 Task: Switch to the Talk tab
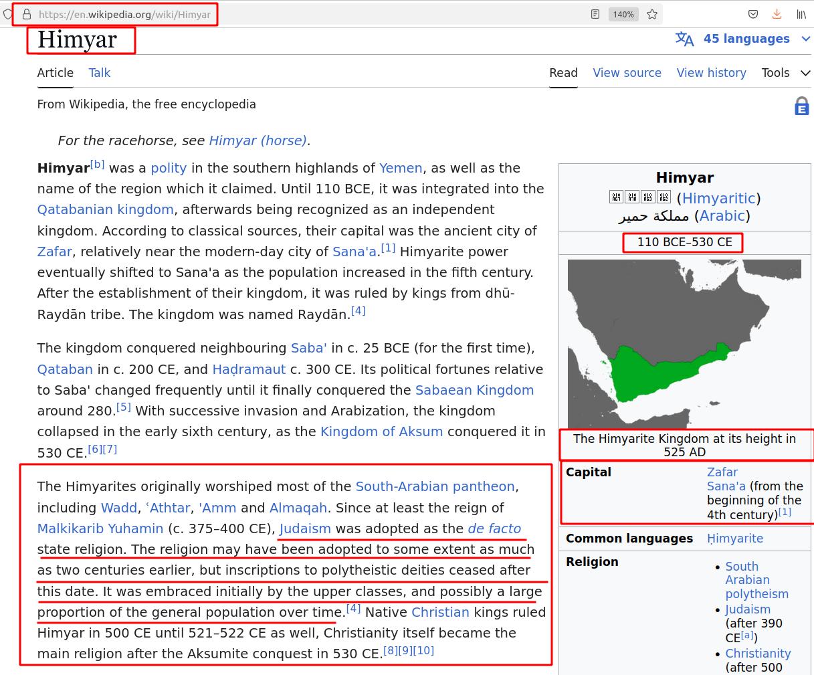point(99,73)
